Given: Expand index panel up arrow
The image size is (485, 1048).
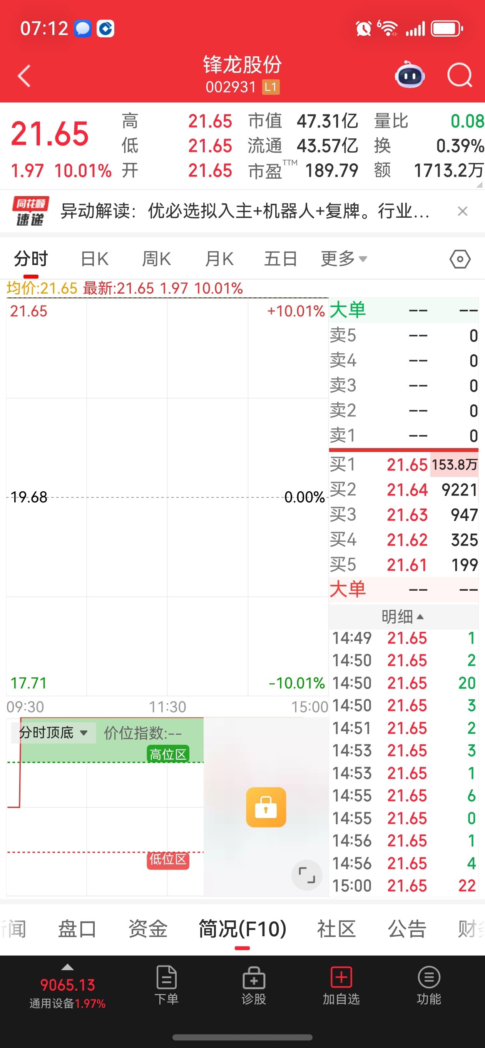Looking at the screenshot, I should (67, 967).
